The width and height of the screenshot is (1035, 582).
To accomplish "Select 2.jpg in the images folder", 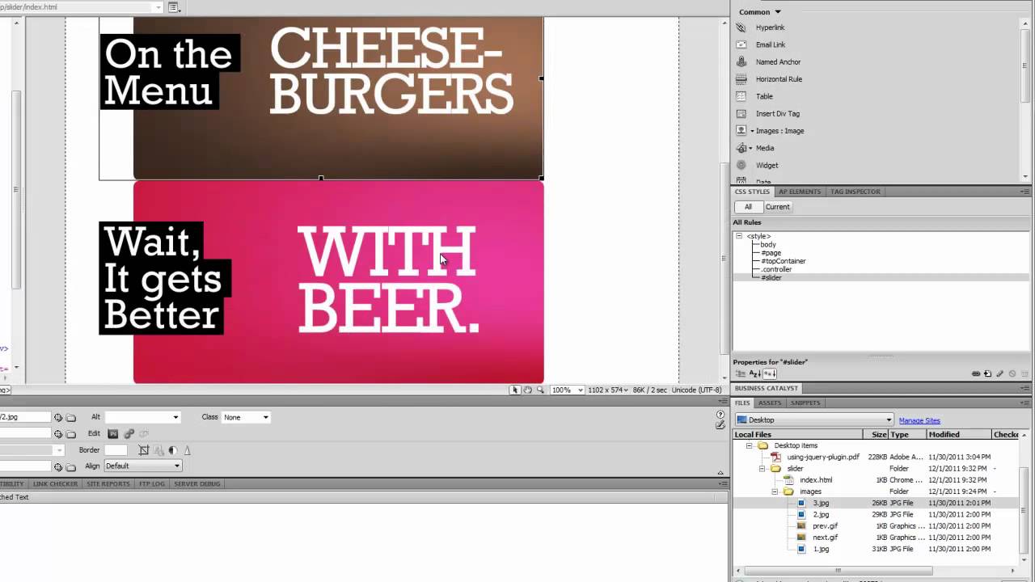I will click(821, 514).
